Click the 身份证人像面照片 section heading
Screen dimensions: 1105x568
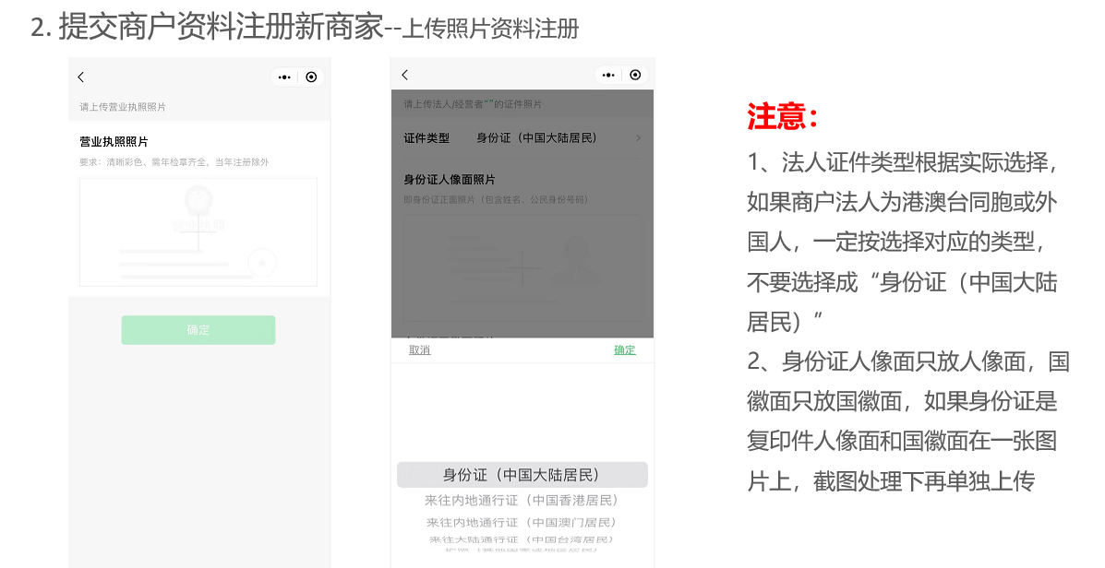tap(450, 180)
